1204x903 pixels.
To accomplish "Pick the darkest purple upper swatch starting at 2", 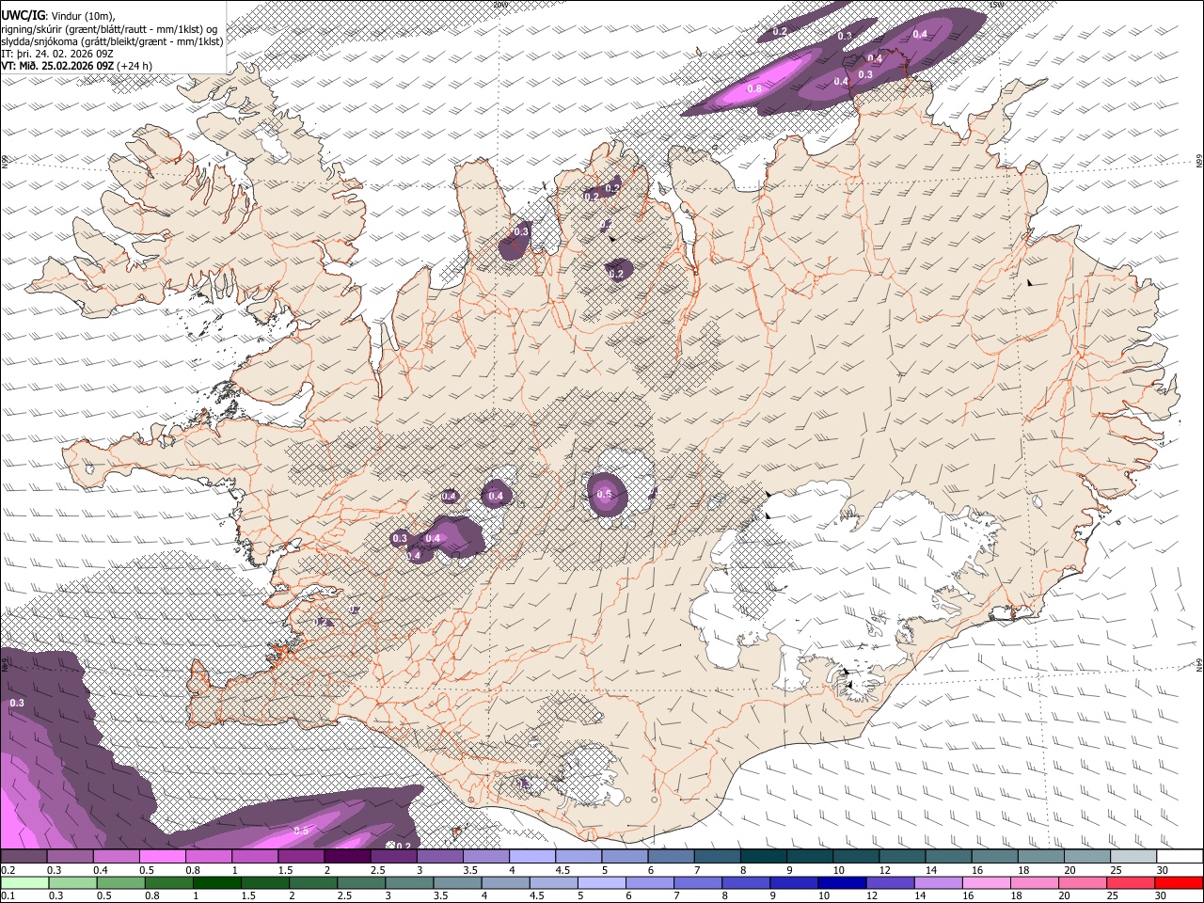I will click(x=347, y=857).
